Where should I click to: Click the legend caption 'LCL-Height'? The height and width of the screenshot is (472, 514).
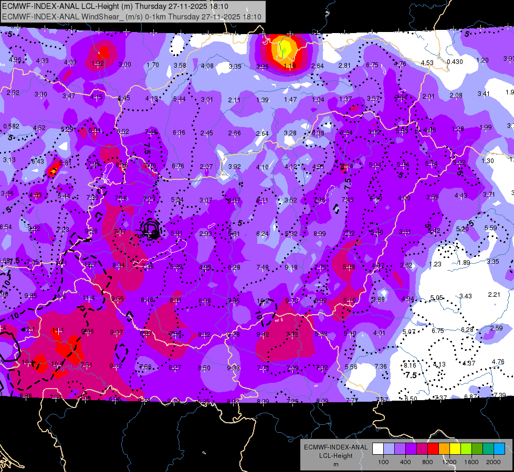click(335, 456)
